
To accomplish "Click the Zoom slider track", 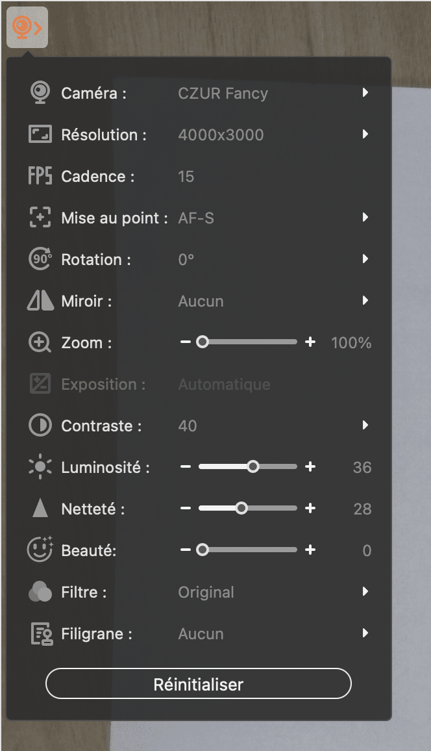I will tap(260, 342).
